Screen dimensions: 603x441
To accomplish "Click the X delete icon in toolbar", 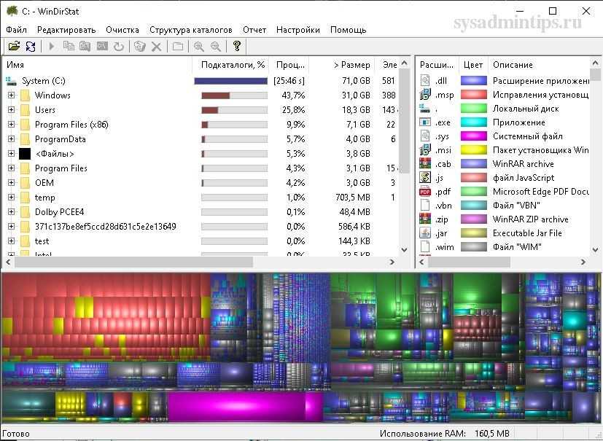I will point(156,47).
